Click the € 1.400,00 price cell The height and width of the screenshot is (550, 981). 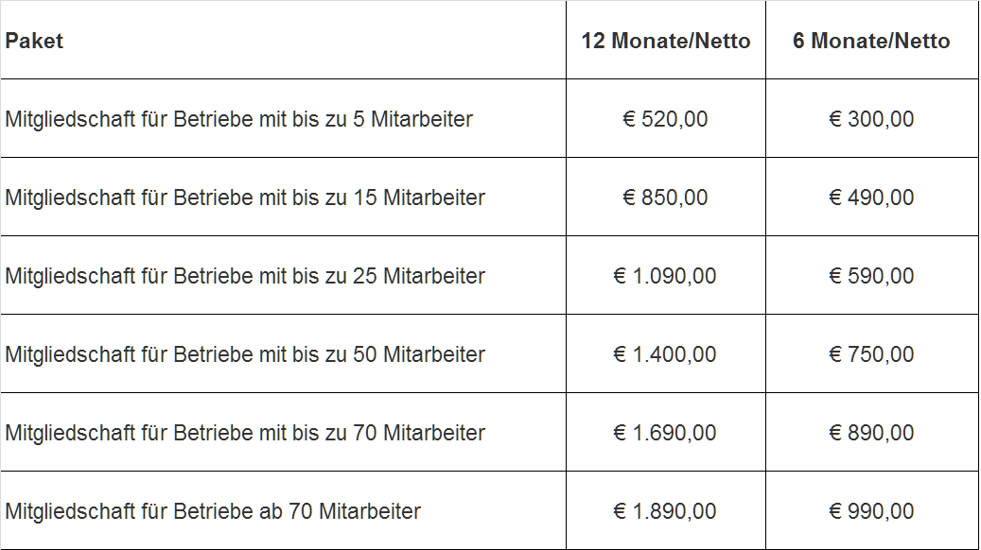click(666, 353)
